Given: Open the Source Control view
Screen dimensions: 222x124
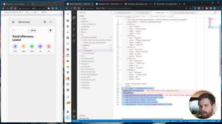Looking at the screenshot, I should tap(74, 29).
